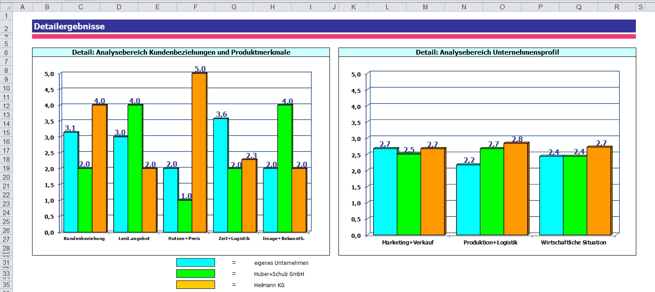Click the green Huber+Schulz GmbH legend swatch

pyautogui.click(x=195, y=274)
